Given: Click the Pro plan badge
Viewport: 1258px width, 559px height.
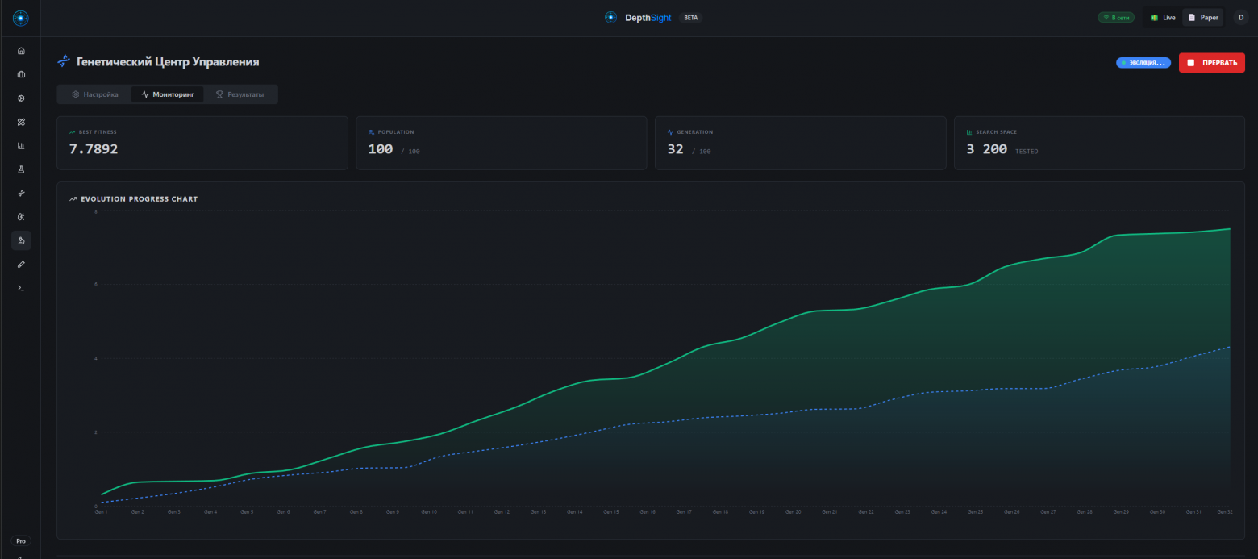Looking at the screenshot, I should coord(21,541).
